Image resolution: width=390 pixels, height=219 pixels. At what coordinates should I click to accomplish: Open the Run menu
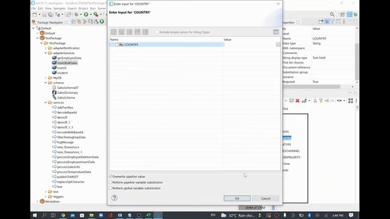tap(93, 9)
